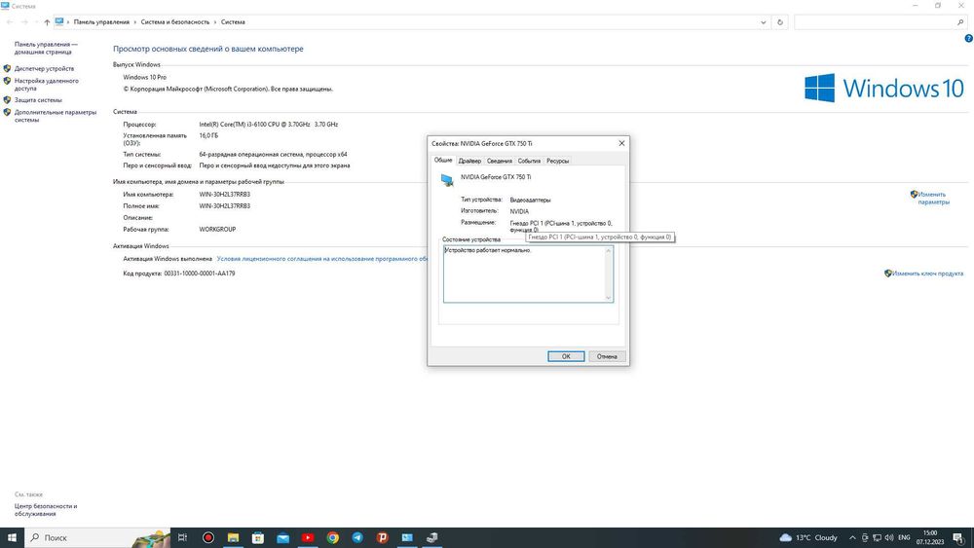This screenshot has width=974, height=548.
Task: Open Защита системы link
Action: (38, 100)
